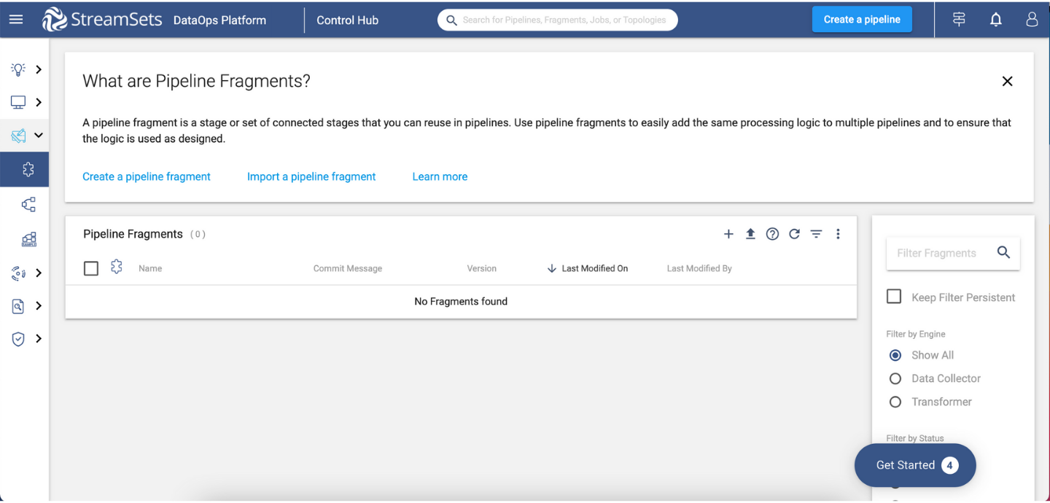Switch to Control Hub
This screenshot has width=1050, height=503.
click(347, 20)
